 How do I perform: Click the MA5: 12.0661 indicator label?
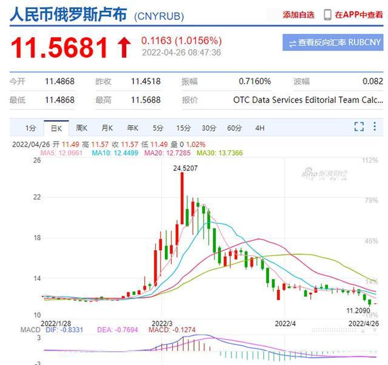[61, 153]
